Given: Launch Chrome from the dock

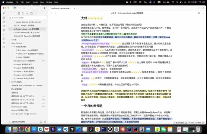Looking at the screenshot, I should [x=28, y=129].
